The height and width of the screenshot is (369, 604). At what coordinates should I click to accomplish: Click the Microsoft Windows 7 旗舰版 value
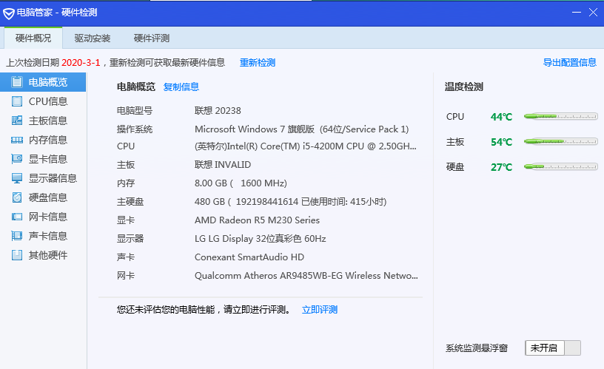[301, 129]
